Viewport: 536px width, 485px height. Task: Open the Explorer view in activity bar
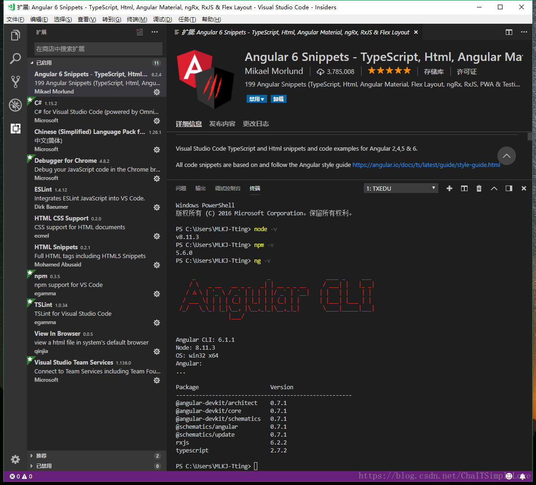tap(15, 35)
